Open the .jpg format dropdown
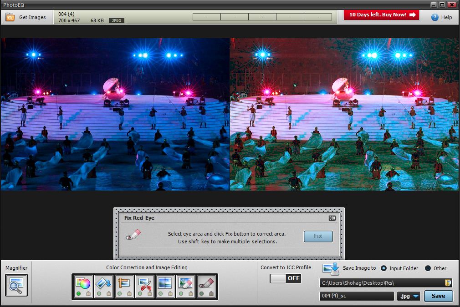 tap(409, 297)
